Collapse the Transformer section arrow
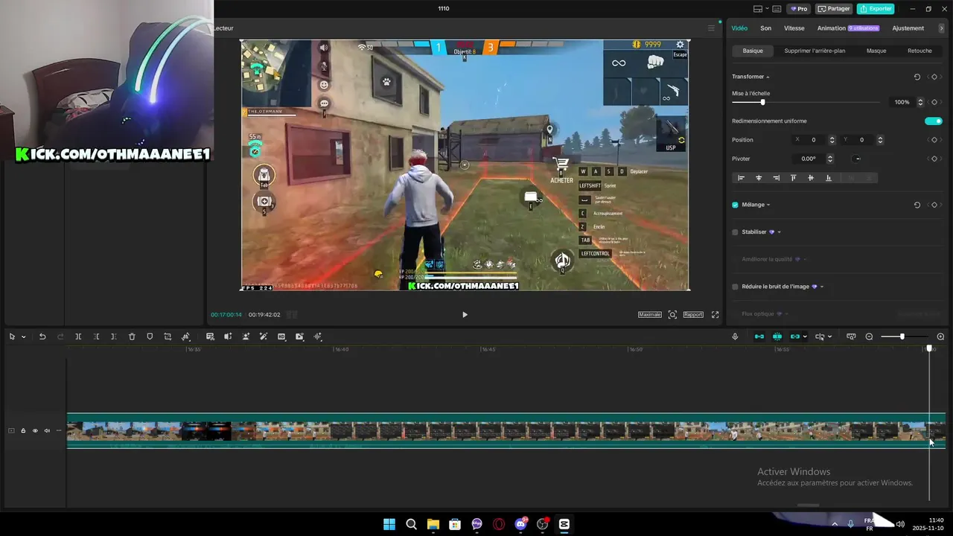 (768, 77)
